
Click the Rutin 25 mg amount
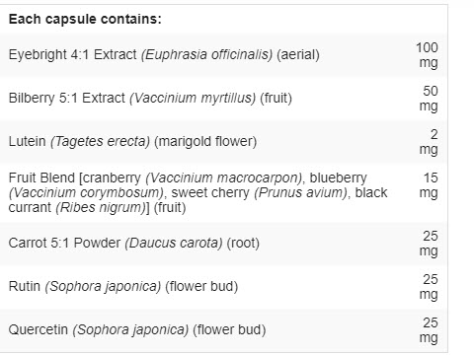[x=429, y=287]
